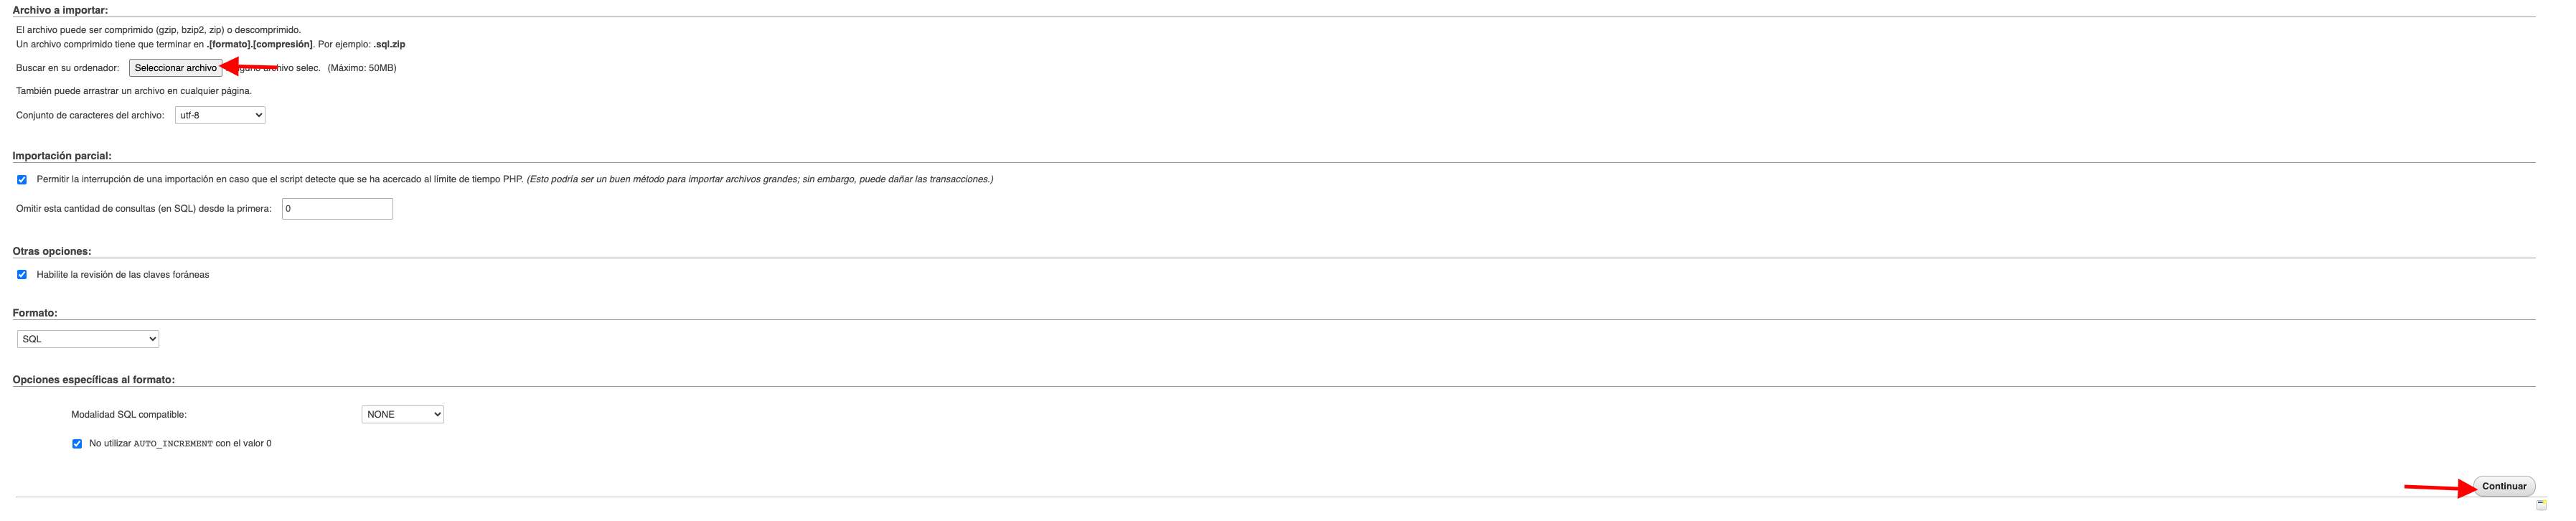Click the 'Buscar en su ordenador' label

pos(68,68)
